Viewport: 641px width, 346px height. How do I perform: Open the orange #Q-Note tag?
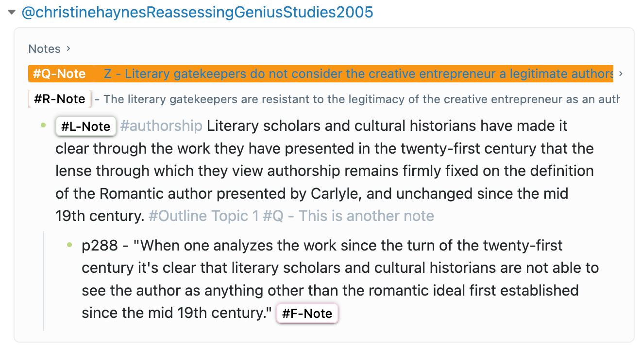pos(59,74)
